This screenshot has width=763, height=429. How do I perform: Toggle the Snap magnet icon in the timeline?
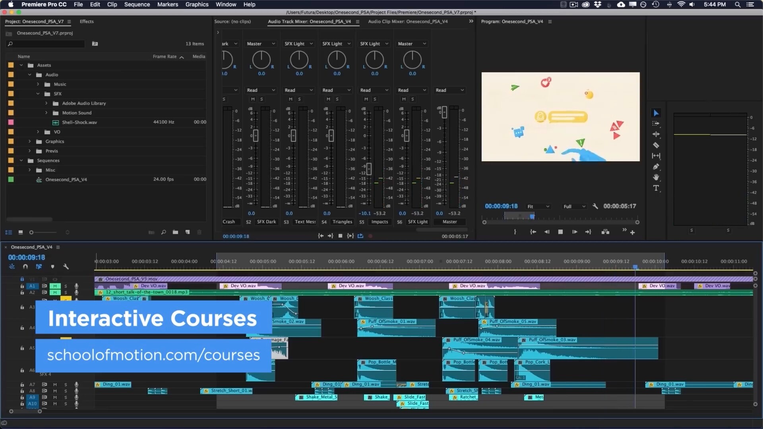pos(25,267)
